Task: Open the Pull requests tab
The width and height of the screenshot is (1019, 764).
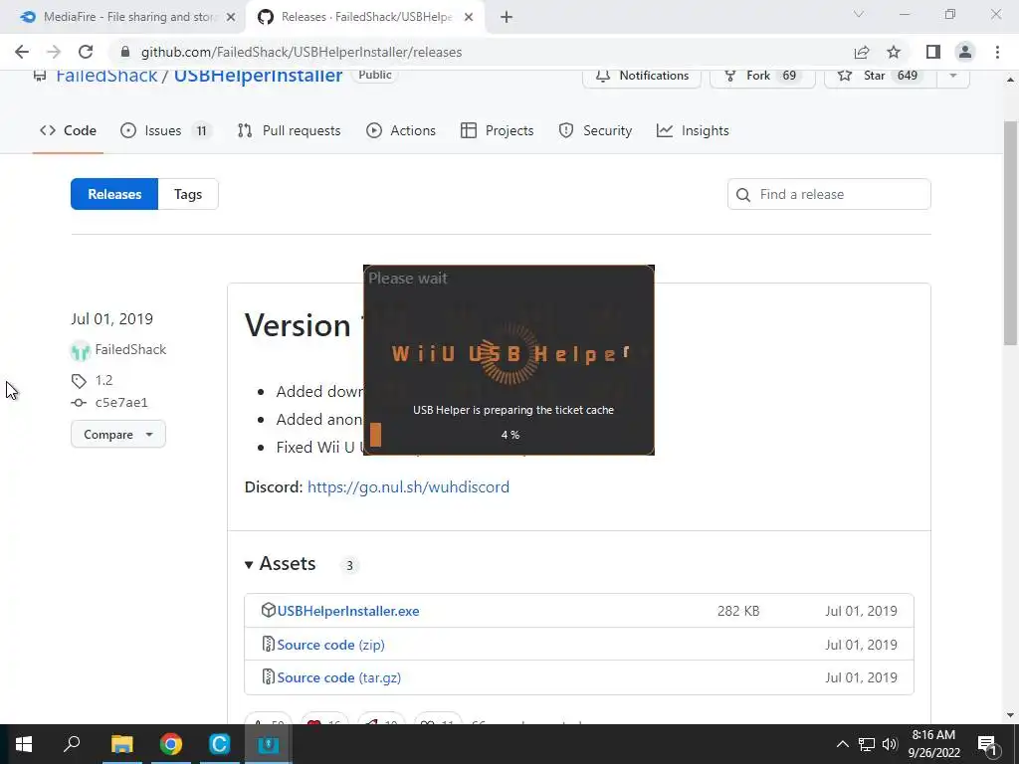Action: [290, 130]
